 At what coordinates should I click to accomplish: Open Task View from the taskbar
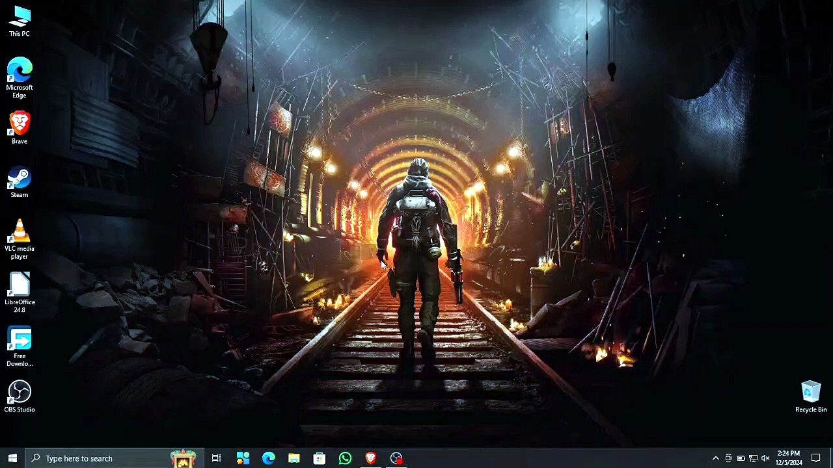pos(217,458)
